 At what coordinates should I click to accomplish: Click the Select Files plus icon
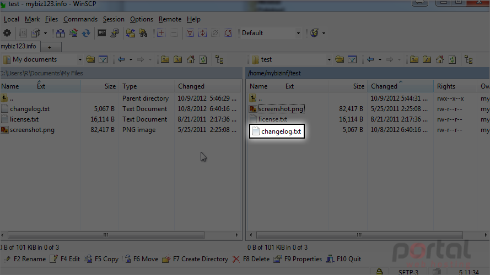(x=161, y=33)
